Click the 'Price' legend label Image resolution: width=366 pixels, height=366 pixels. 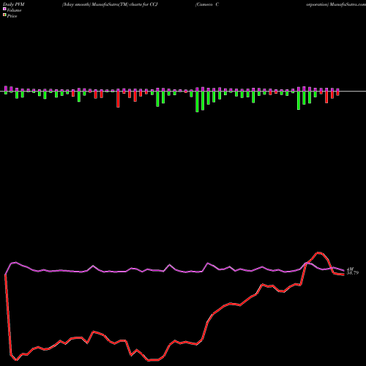coord(12,16)
